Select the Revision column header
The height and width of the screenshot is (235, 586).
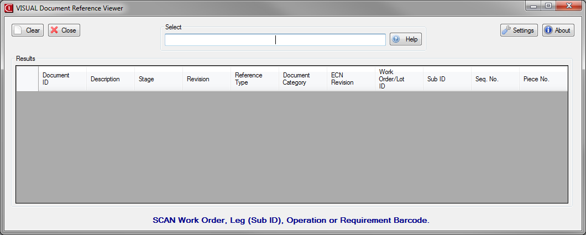(207, 79)
